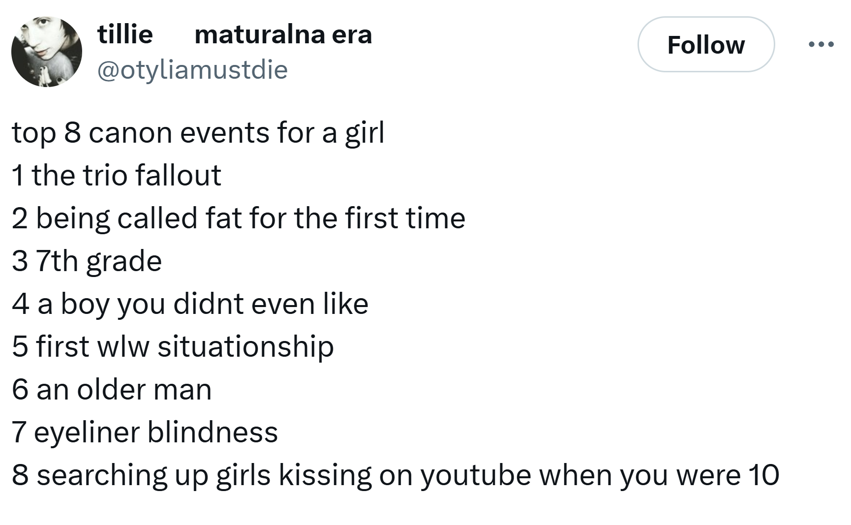
Task: Click the word 'girl' in the first line
Action: pyautogui.click(x=365, y=133)
